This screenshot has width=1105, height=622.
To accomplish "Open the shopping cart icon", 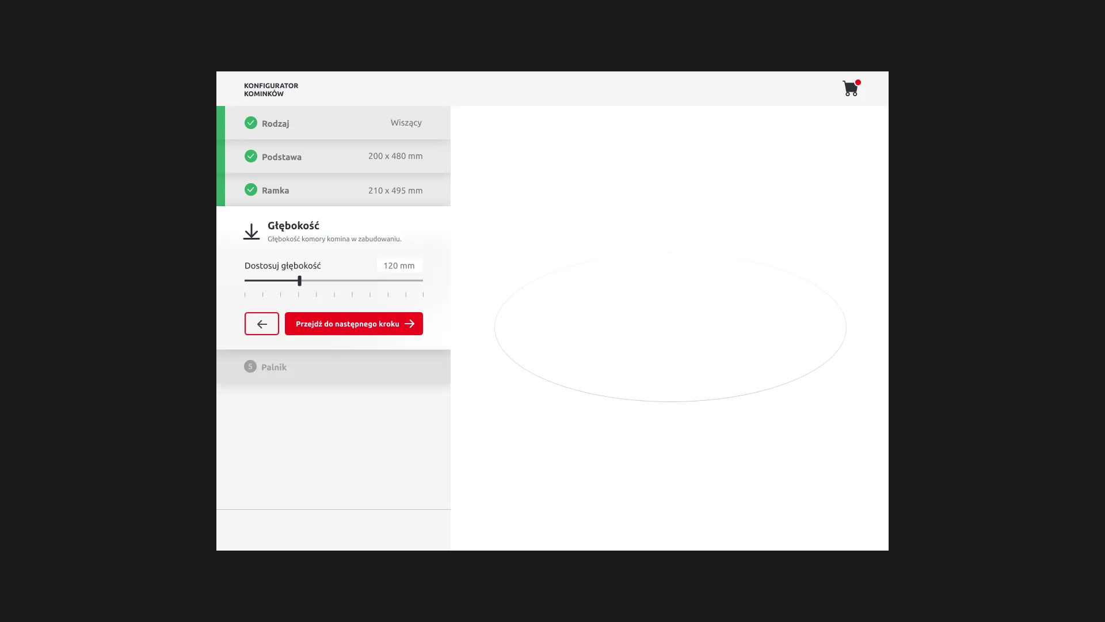I will click(x=849, y=89).
